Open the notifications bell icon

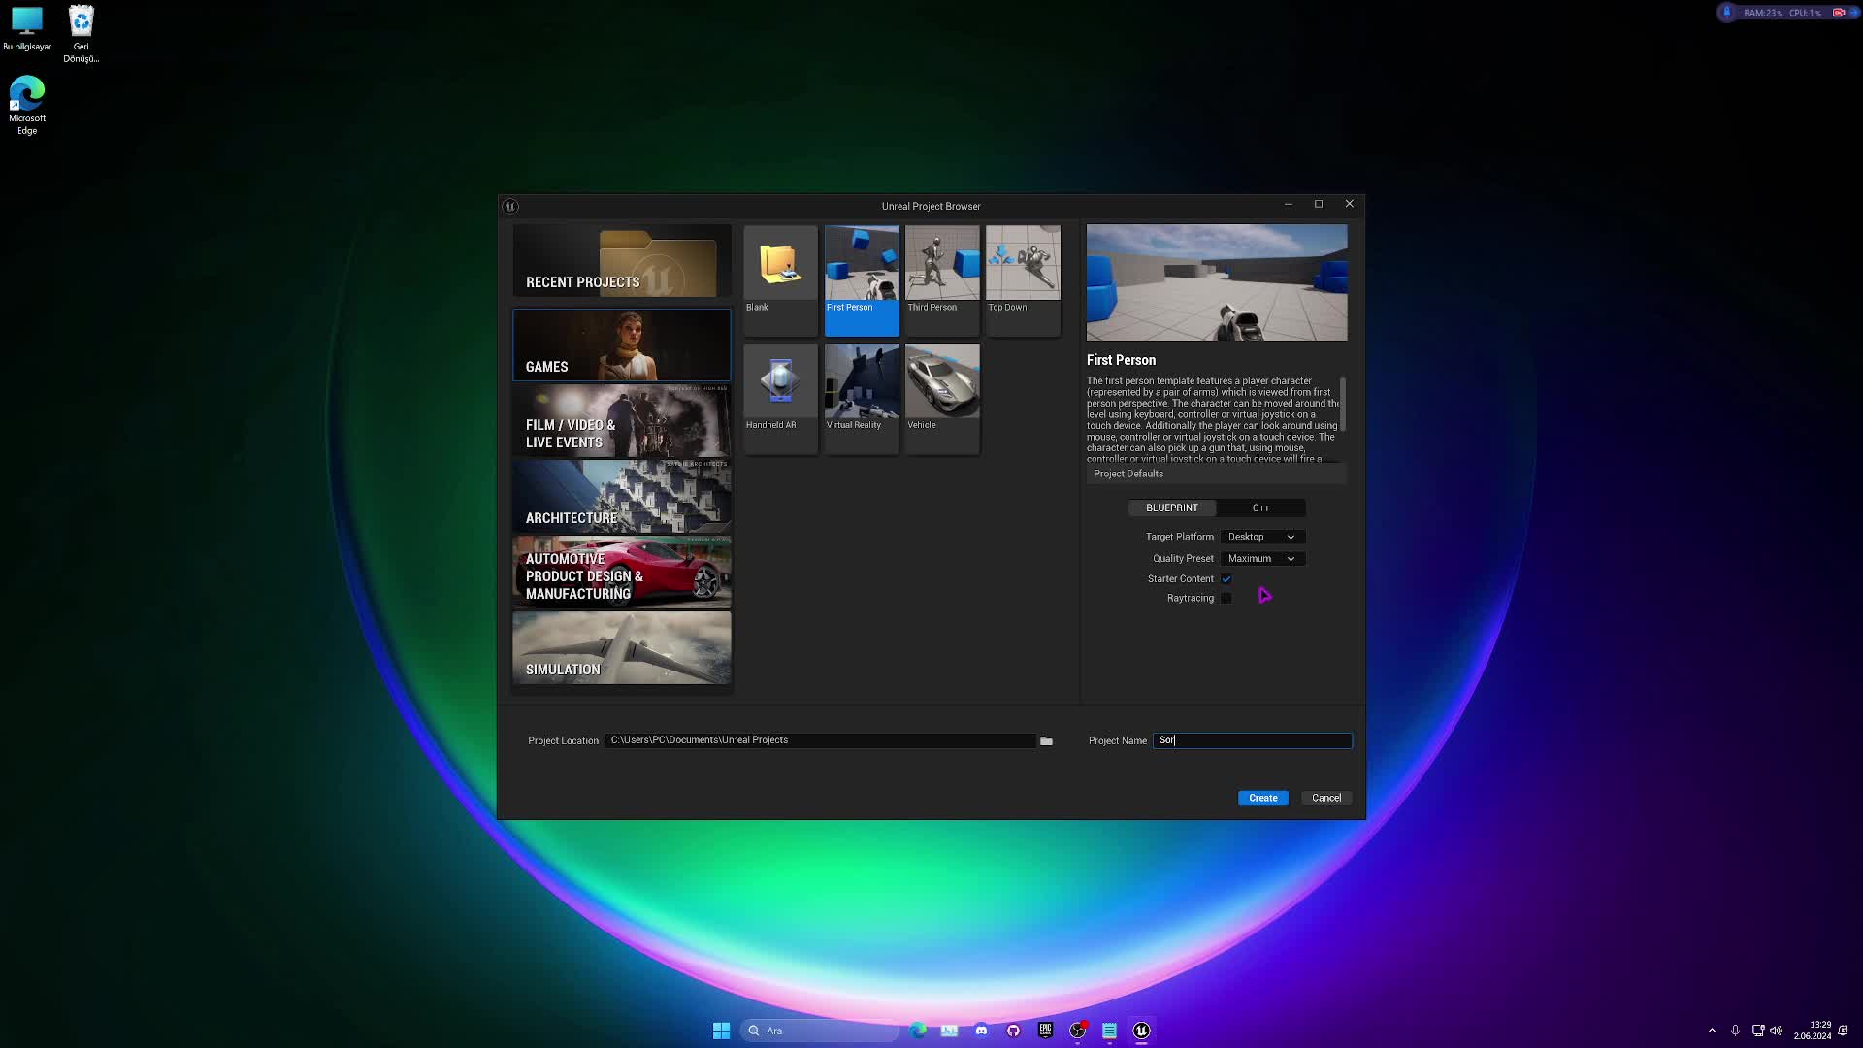1843,1031
